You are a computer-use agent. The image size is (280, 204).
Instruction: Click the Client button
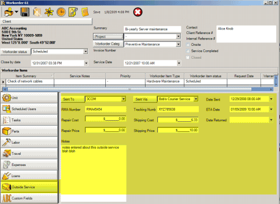coord(46,21)
